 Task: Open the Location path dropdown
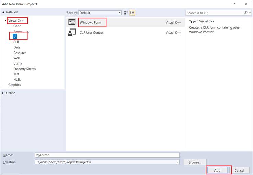click(178, 162)
